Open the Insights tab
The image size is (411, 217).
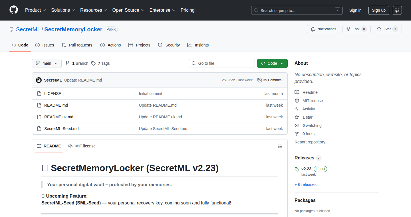[198, 45]
